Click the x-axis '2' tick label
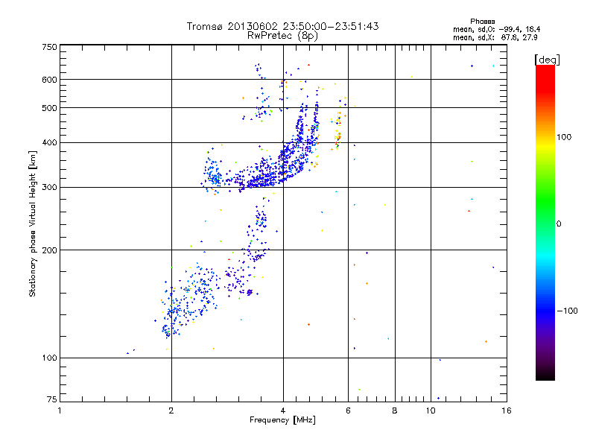The height and width of the screenshot is (447, 596). pyautogui.click(x=171, y=411)
